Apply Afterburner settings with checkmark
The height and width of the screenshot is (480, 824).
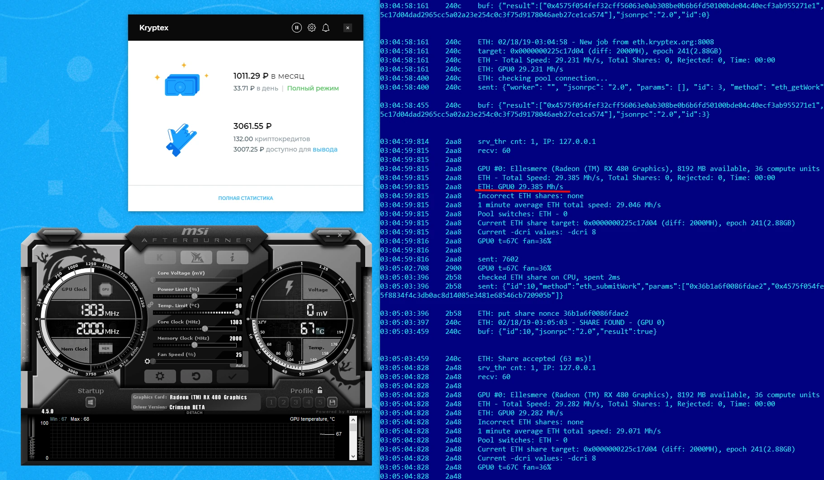(232, 376)
